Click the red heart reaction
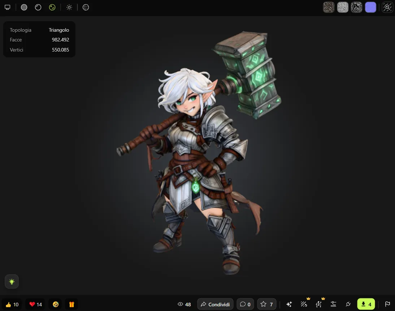Viewport: 395px width, 311px height. pos(35,304)
